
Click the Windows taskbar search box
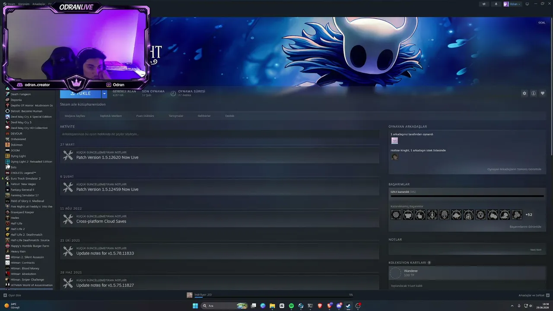coord(225,306)
